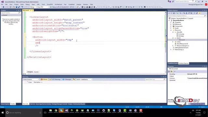Viewport: 208px width, 117px height.
Task: Click search magnifier in Solution Explorer search box
Action: pos(205,16)
